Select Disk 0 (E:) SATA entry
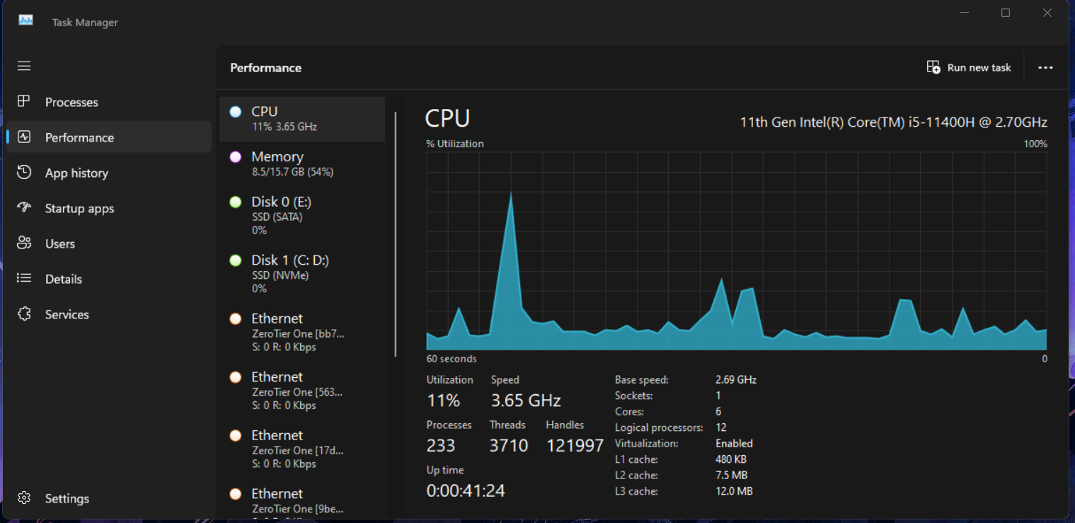The image size is (1075, 523). click(302, 215)
